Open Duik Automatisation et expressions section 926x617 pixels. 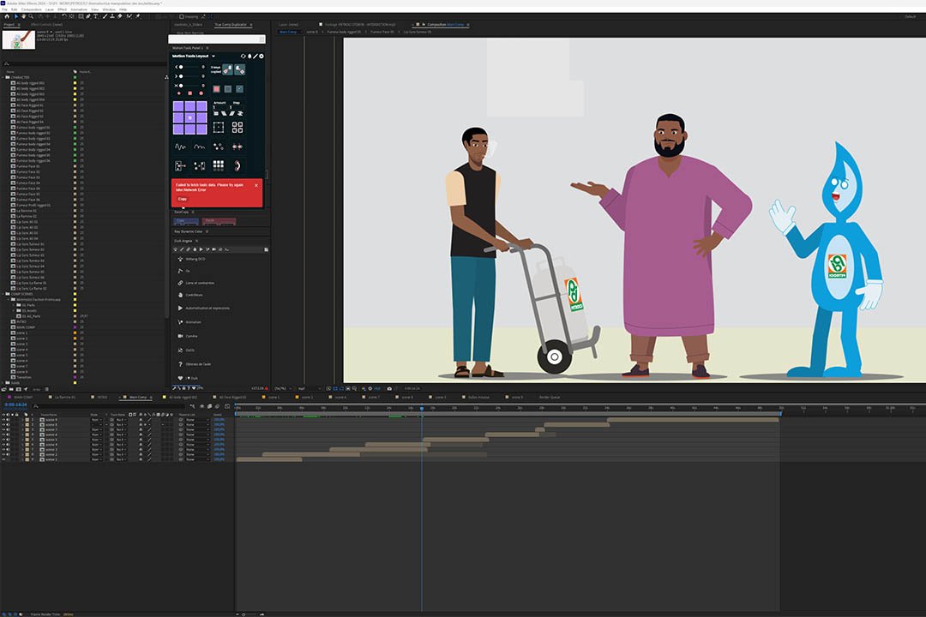(207, 308)
